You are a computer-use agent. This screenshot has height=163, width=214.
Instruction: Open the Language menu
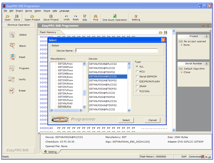64,11
